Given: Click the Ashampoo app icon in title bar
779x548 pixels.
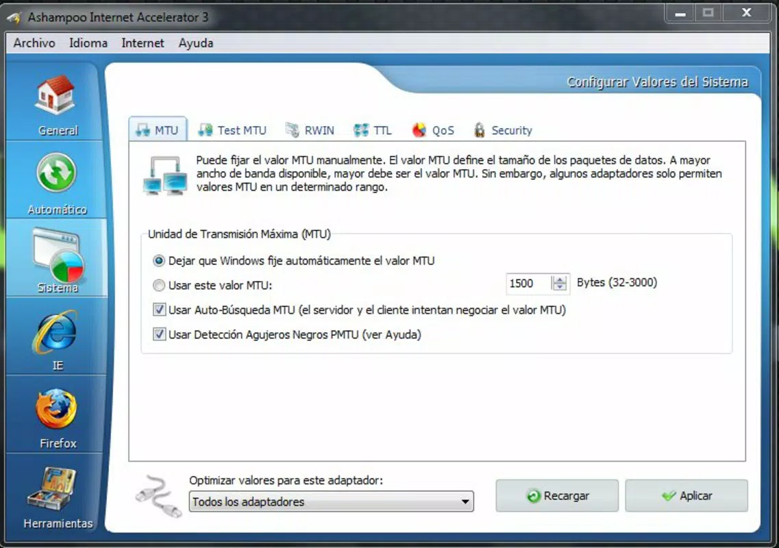Looking at the screenshot, I should [14, 17].
